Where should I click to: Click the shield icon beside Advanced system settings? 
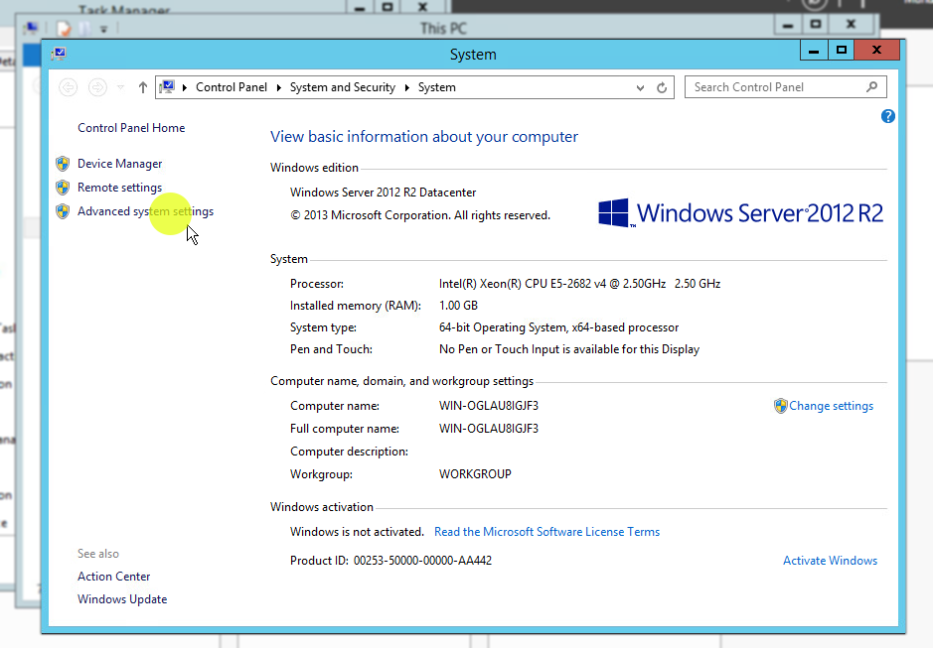63,211
